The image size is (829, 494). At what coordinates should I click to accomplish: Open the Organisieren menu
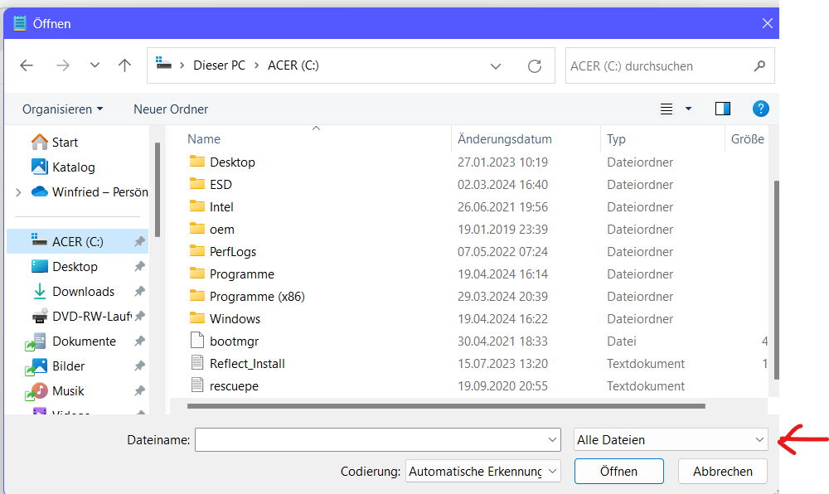[x=62, y=109]
